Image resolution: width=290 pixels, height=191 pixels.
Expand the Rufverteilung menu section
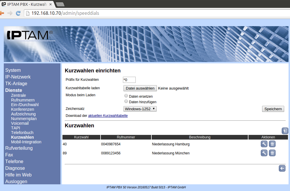tap(19, 148)
